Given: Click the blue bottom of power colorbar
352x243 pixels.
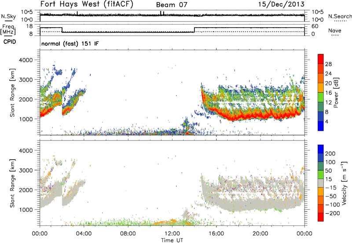Looking at the screenshot, I should (x=321, y=126).
